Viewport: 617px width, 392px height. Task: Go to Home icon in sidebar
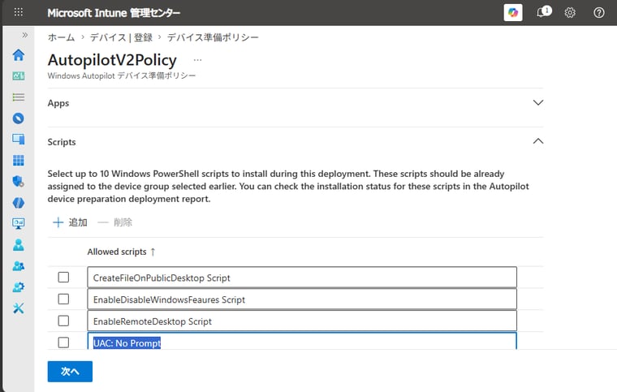click(18, 54)
